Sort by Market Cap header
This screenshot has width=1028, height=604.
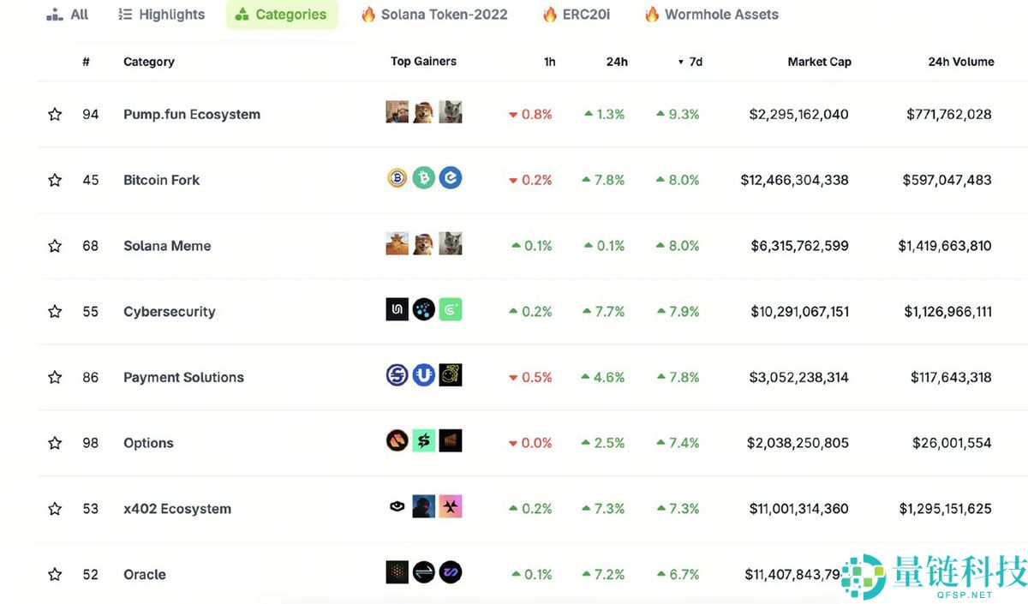coord(819,62)
